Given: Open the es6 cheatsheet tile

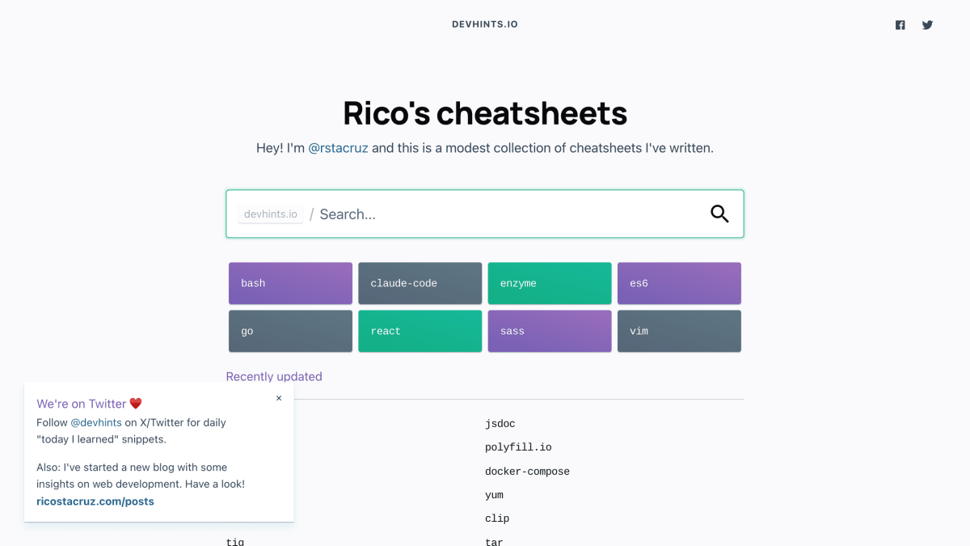Looking at the screenshot, I should pyautogui.click(x=679, y=283).
